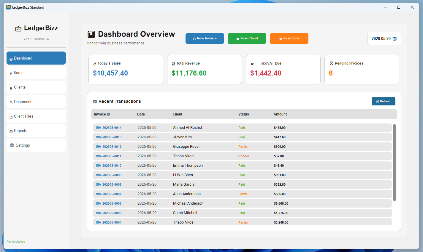The height and width of the screenshot is (252, 423).
Task: Click the Client column header
Action: tap(178, 114)
